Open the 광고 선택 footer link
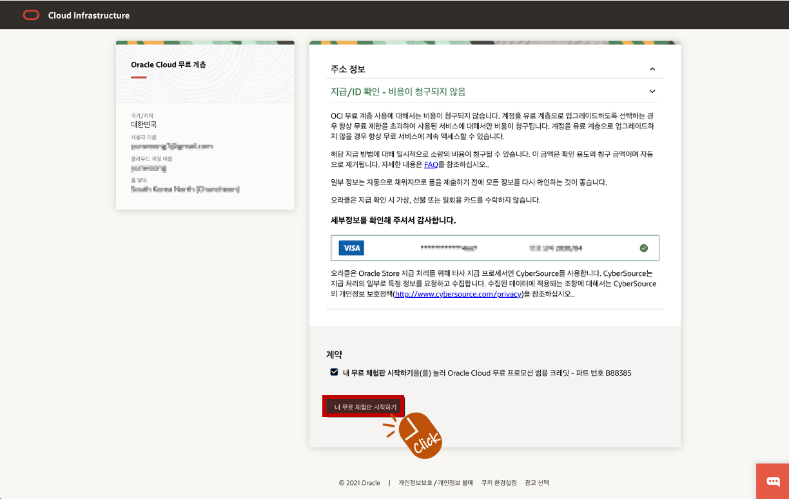The width and height of the screenshot is (789, 499). 537,482
